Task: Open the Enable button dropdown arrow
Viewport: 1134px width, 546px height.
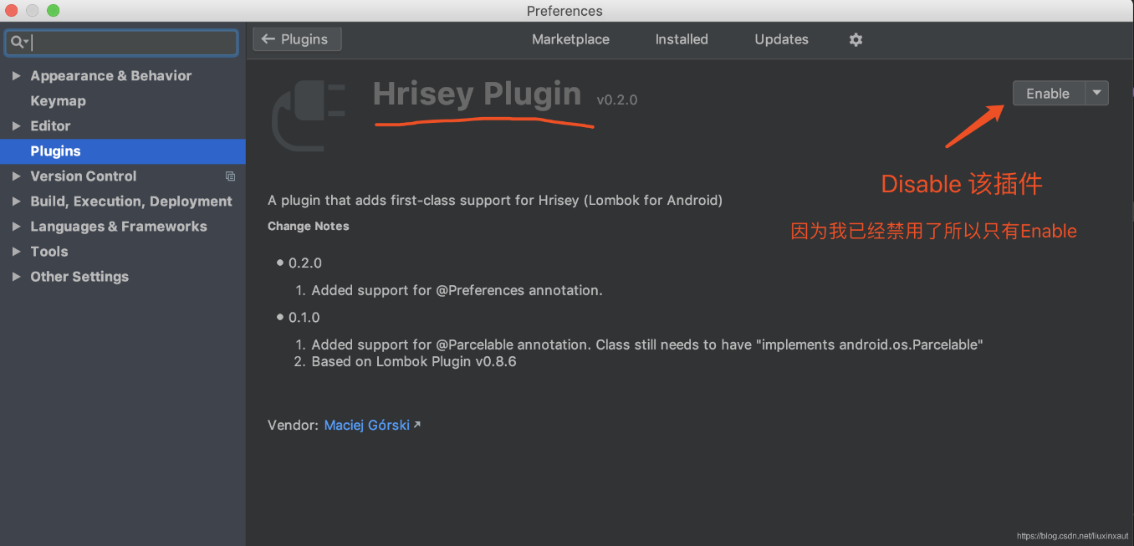Action: tap(1096, 93)
